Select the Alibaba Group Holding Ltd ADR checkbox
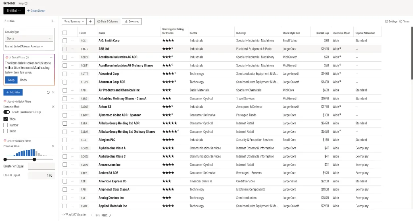The height and width of the screenshot is (221, 413). click(x=65, y=123)
